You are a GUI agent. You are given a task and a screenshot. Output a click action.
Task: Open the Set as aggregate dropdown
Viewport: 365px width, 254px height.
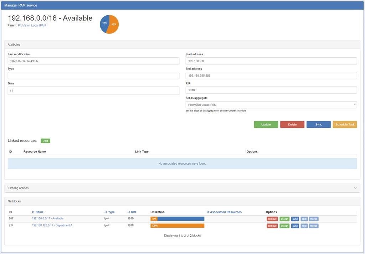tap(271, 105)
